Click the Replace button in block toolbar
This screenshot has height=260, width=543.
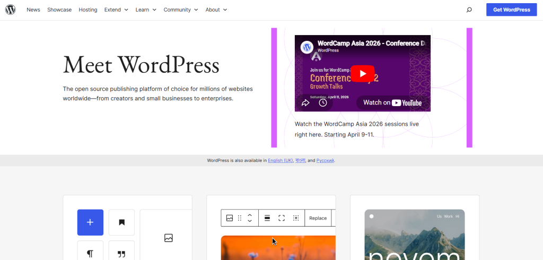pyautogui.click(x=318, y=218)
